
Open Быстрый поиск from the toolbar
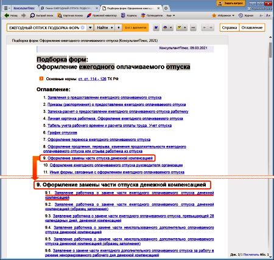click(41, 15)
